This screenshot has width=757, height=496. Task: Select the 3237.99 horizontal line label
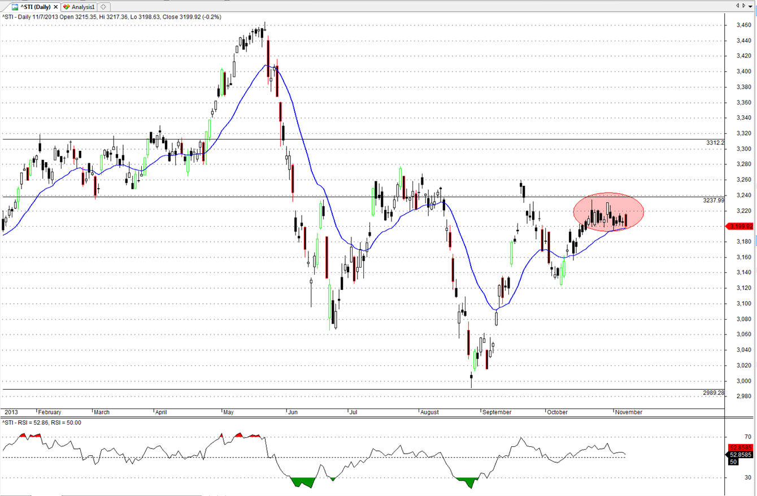click(714, 200)
